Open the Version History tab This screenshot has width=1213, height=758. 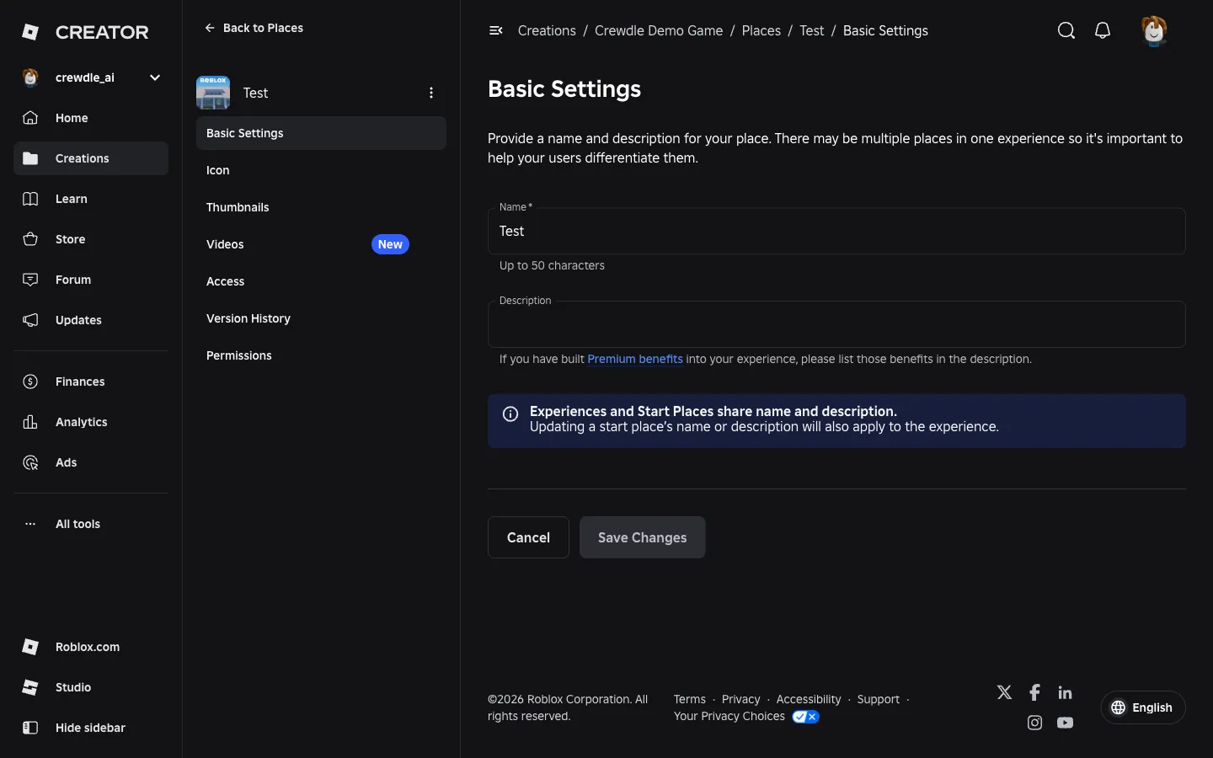coord(321,318)
